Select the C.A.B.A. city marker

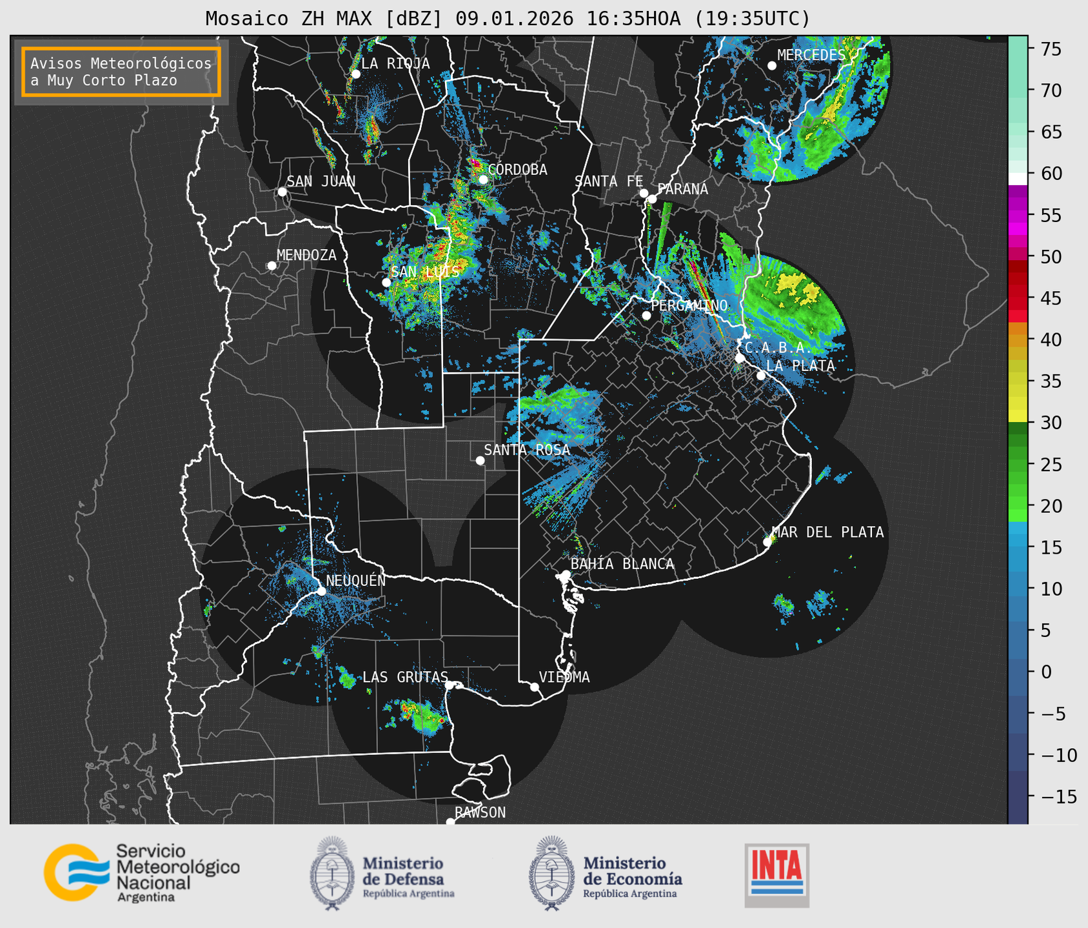pyautogui.click(x=740, y=358)
